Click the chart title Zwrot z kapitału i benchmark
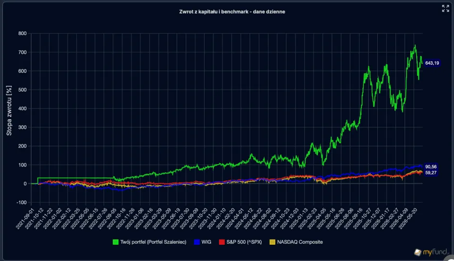Image resolution: width=454 pixels, height=261 pixels. point(232,12)
